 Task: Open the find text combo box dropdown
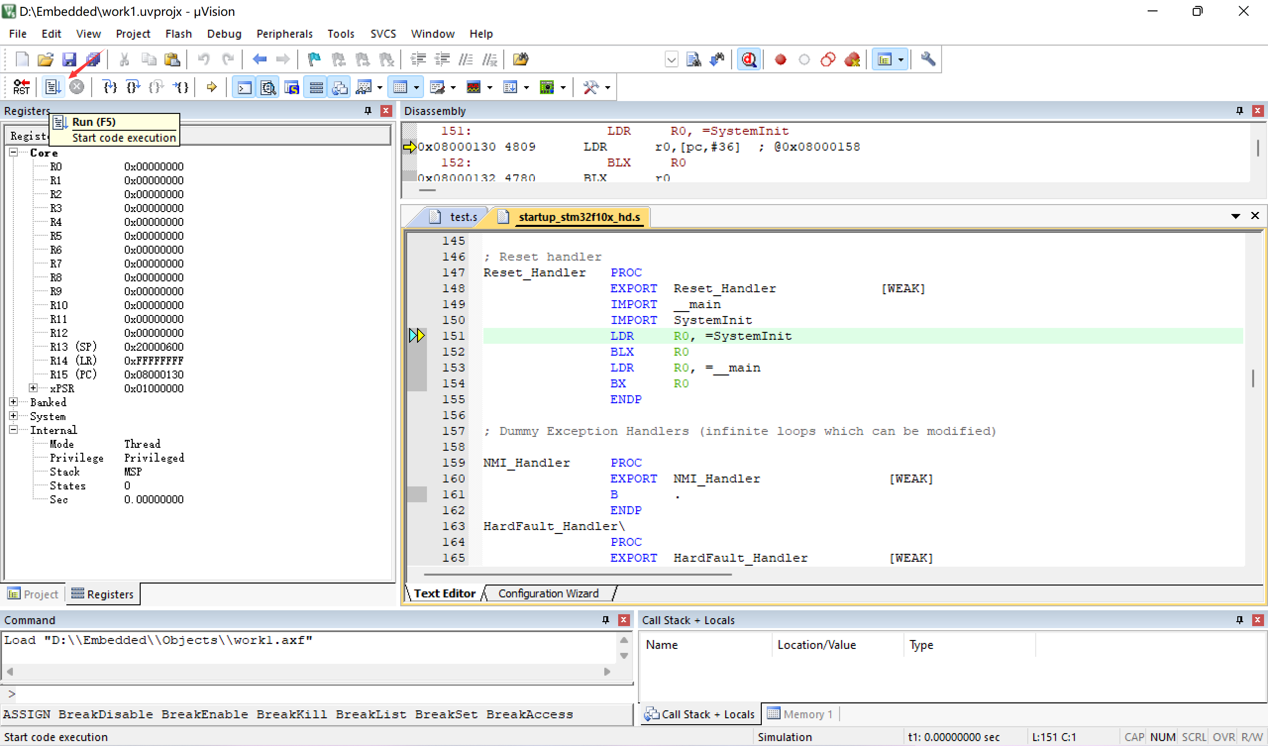671,60
